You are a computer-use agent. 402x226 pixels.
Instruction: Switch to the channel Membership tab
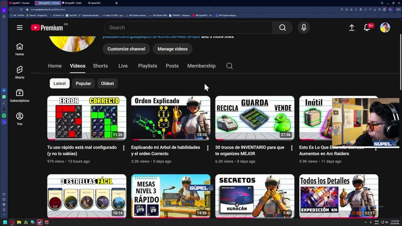[x=201, y=66]
